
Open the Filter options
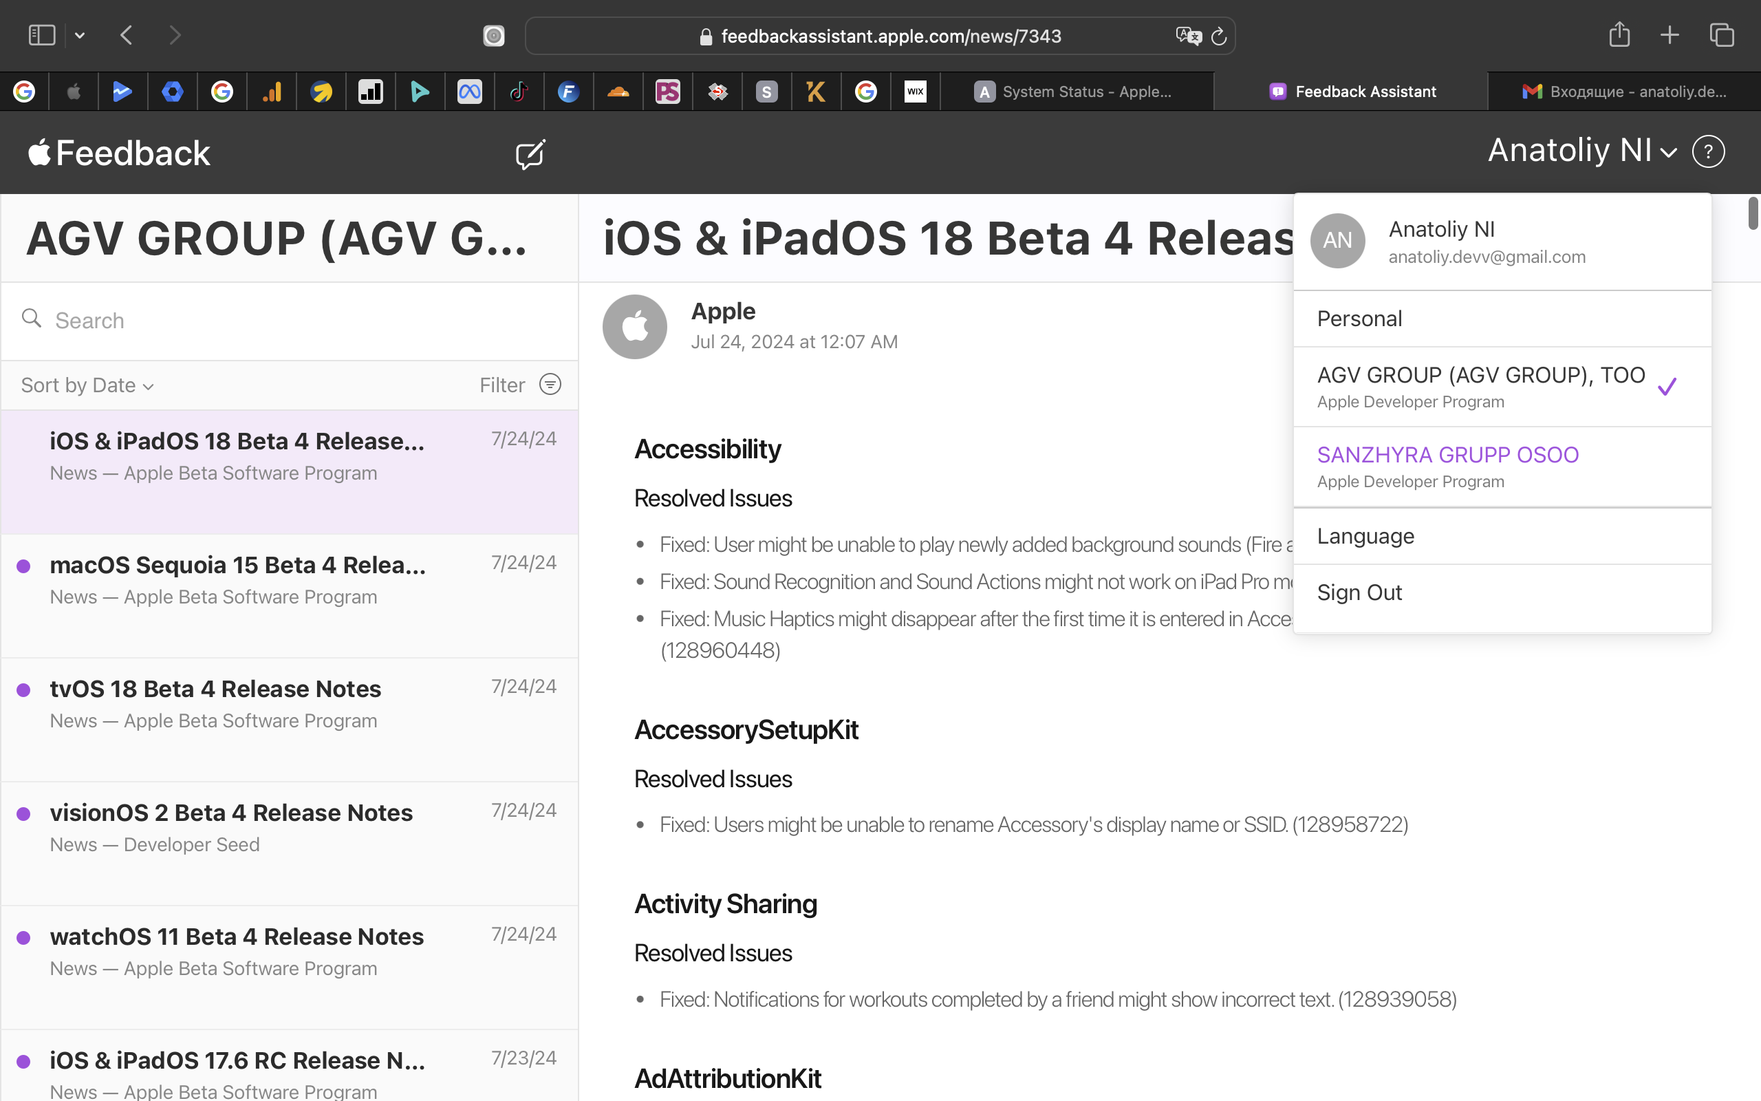pos(519,385)
